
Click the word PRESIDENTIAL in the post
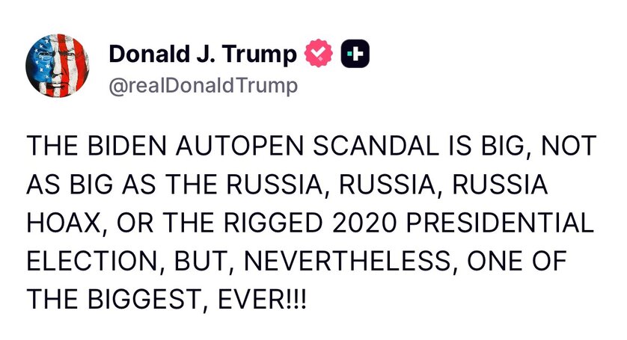pos(500,223)
